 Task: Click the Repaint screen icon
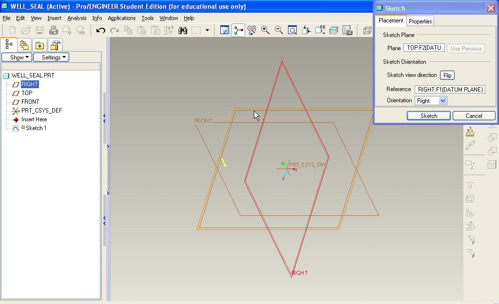pos(225,30)
